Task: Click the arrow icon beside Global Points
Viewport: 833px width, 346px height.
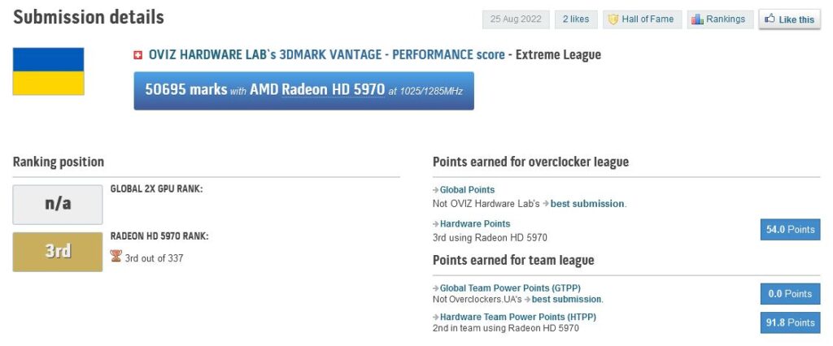Action: click(x=436, y=190)
